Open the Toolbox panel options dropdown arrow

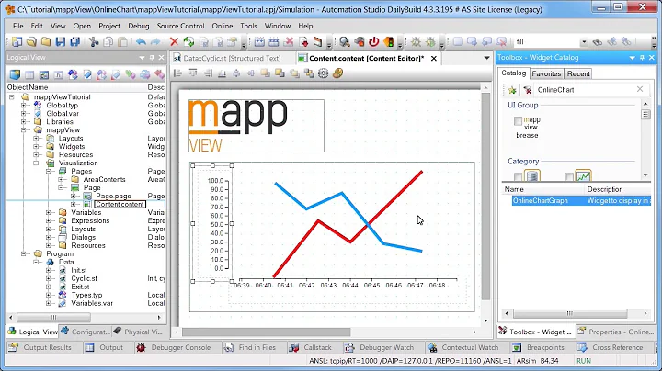pos(632,58)
